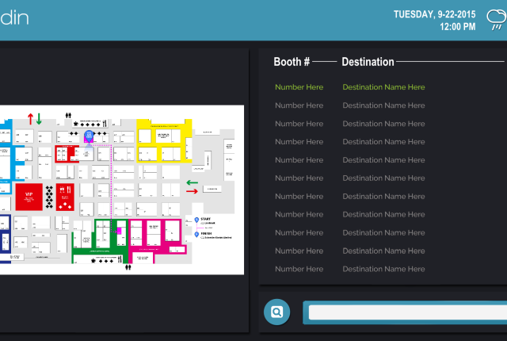
Task: Click the date and time display
Action: [435, 21]
